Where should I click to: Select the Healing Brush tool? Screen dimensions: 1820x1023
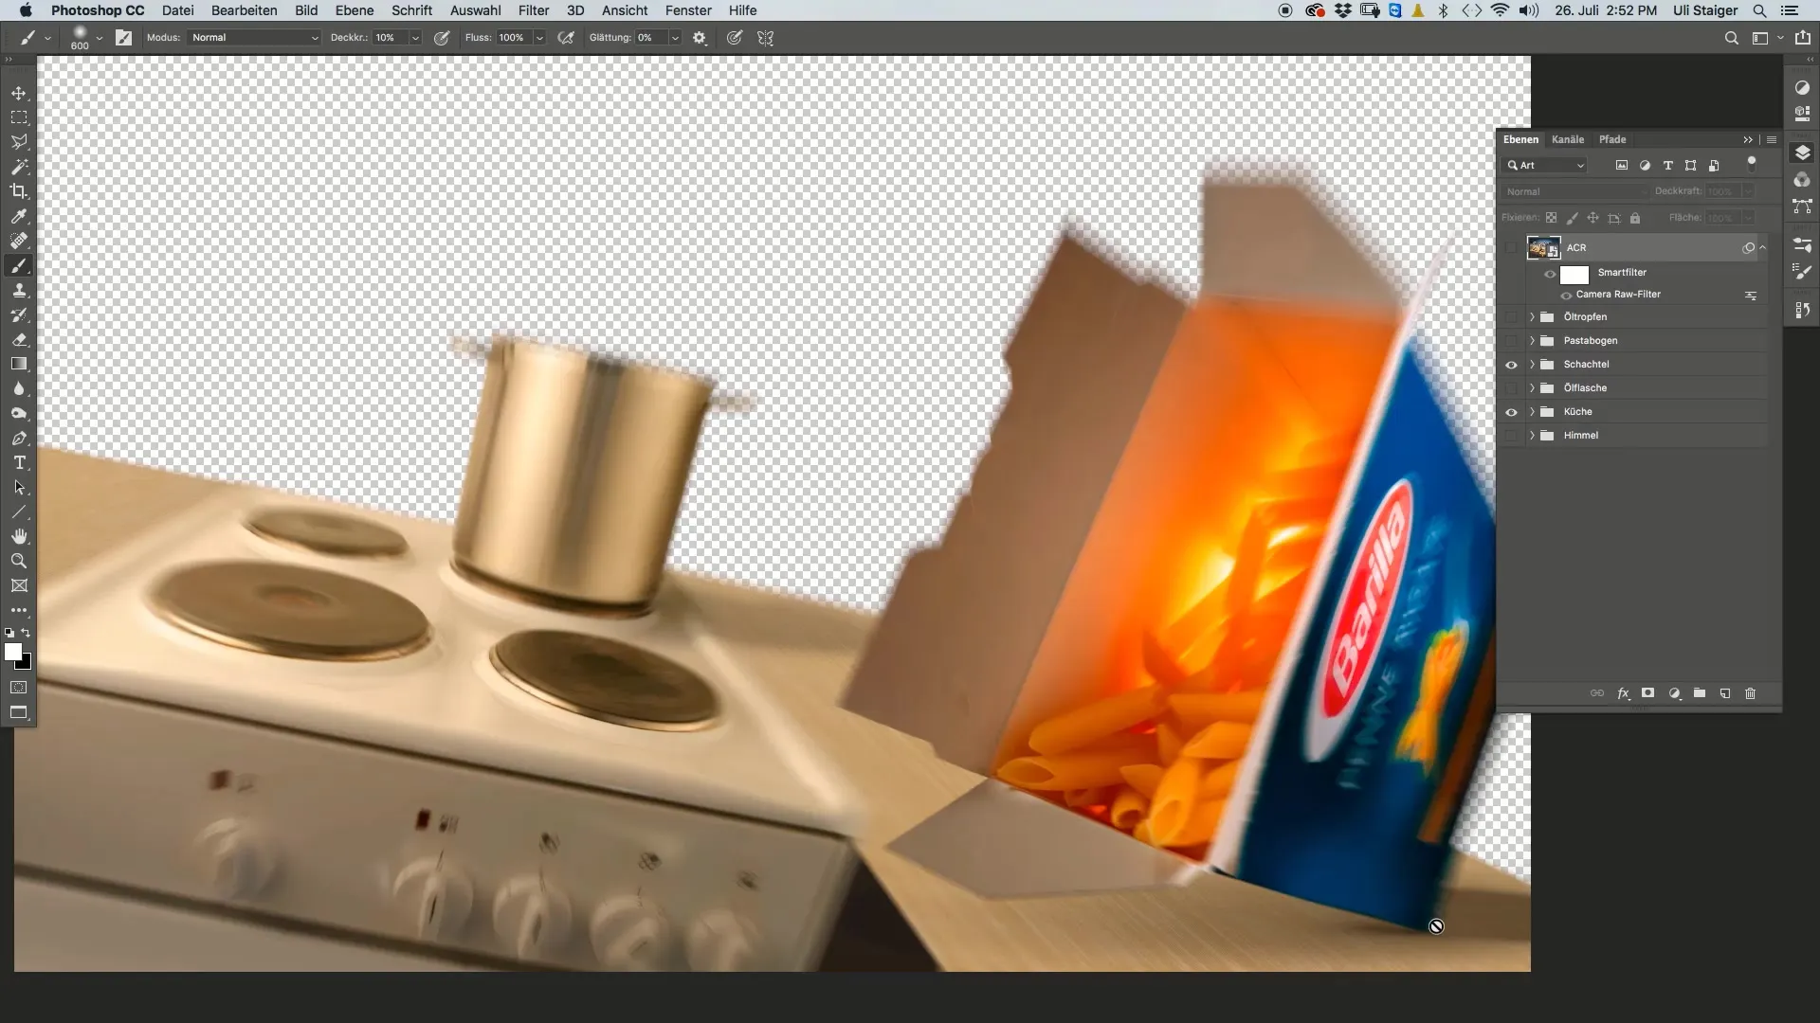[x=19, y=241]
